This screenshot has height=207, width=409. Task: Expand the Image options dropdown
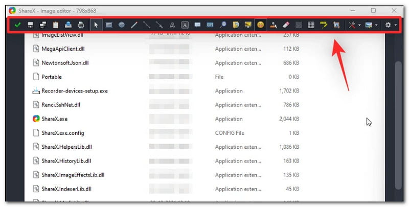tap(372, 25)
